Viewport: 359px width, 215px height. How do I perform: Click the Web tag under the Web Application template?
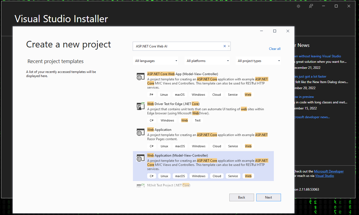pyautogui.click(x=248, y=146)
